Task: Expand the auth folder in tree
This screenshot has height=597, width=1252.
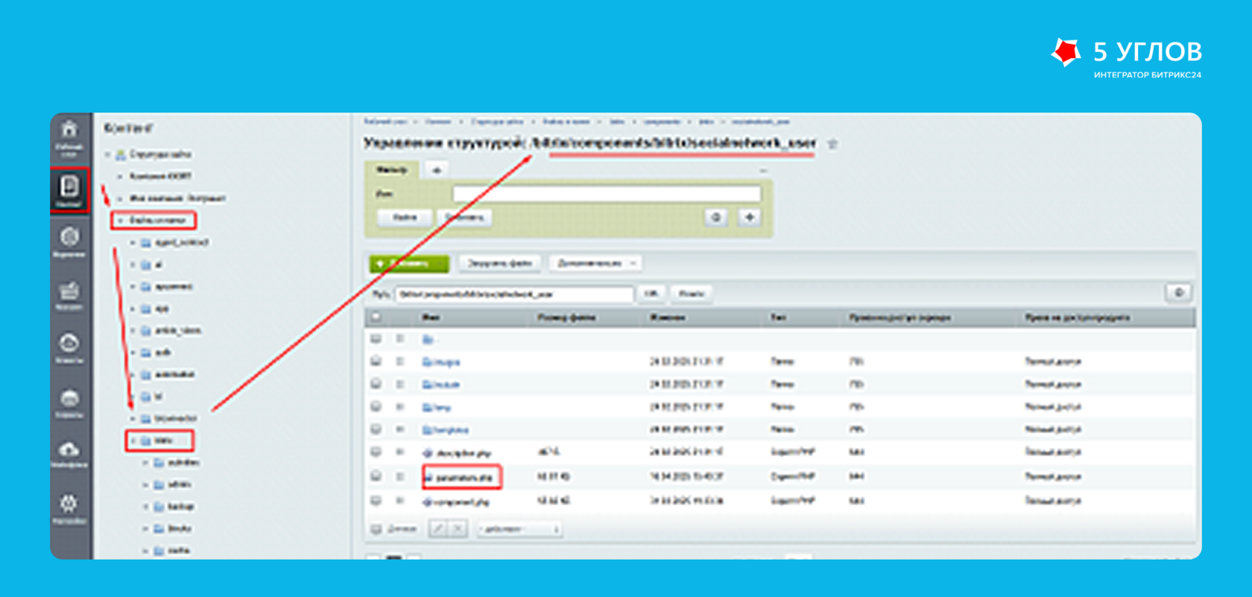Action: pos(133,353)
